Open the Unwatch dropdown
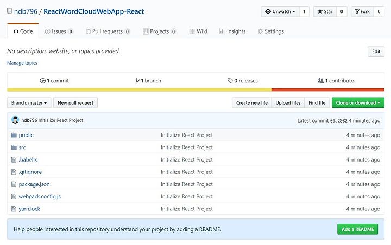391x245 pixels. coord(280,11)
